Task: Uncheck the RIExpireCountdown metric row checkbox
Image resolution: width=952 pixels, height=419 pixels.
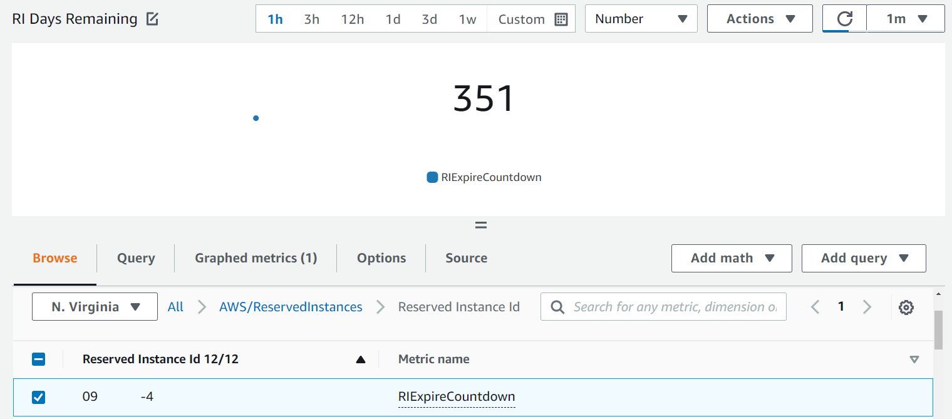Action: tap(38, 397)
